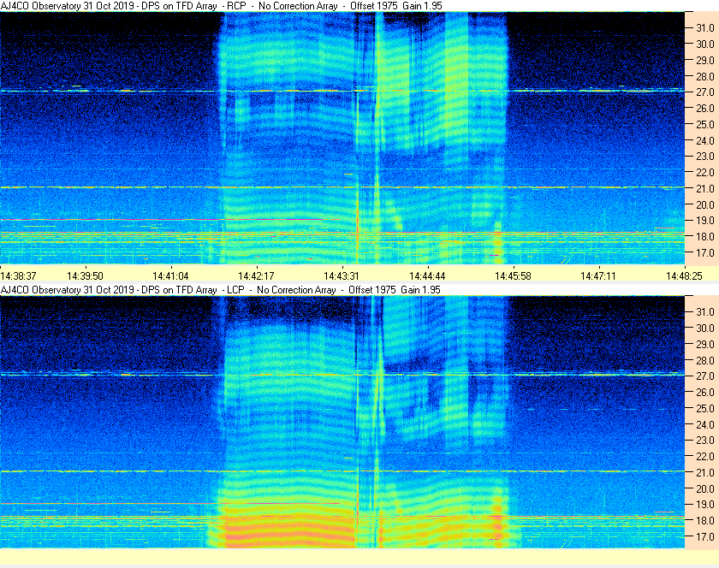Pick the 30.0 frequency label in LCP panel

coord(705,328)
